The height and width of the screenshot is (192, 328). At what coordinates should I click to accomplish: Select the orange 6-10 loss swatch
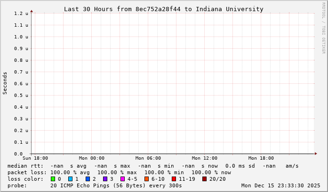(146, 179)
